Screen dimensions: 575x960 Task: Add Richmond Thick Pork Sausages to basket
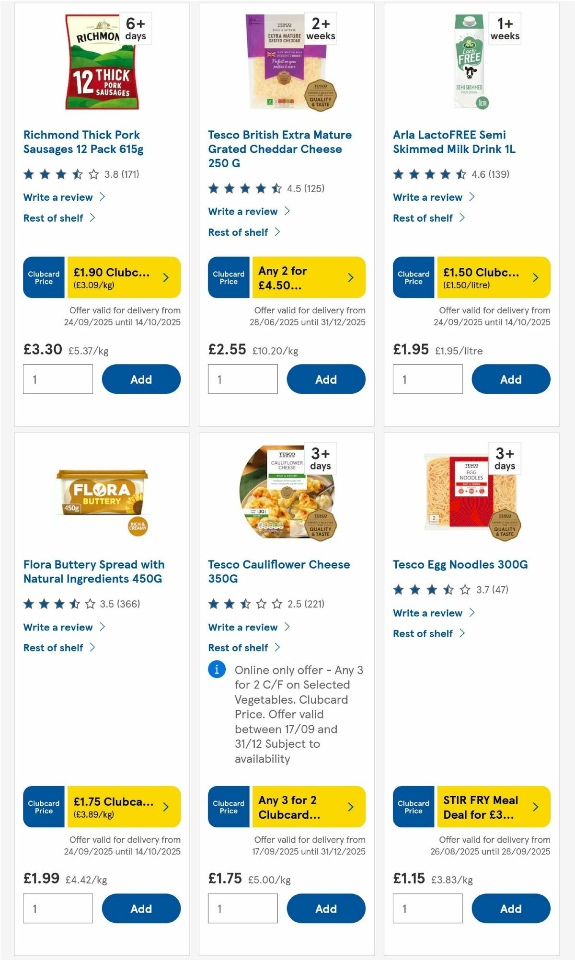(141, 379)
